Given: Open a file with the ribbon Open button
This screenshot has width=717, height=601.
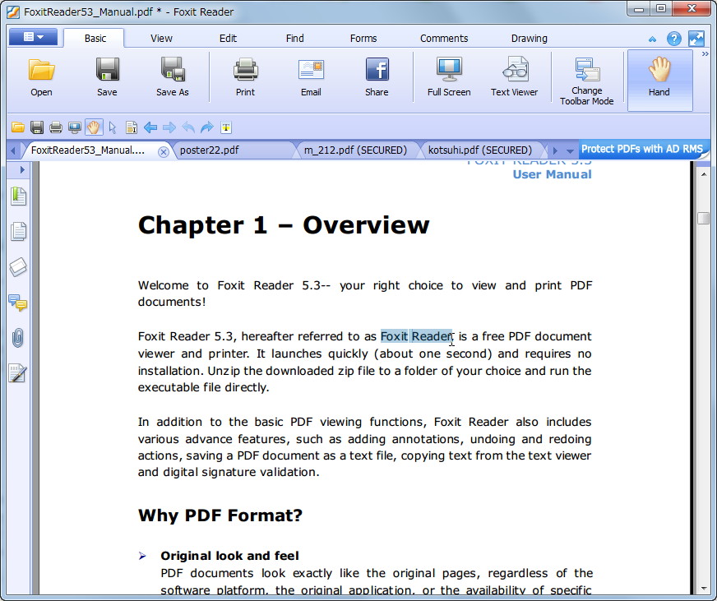Looking at the screenshot, I should coord(41,77).
